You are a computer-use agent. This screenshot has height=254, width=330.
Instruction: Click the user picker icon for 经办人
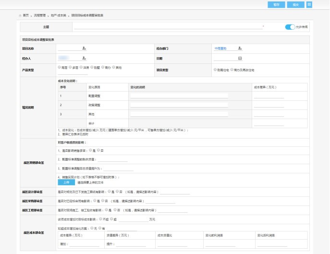pos(84,59)
